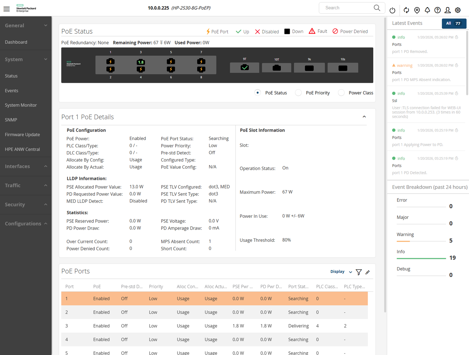Click the All 77 events button
469x355 pixels.
click(x=454, y=23)
